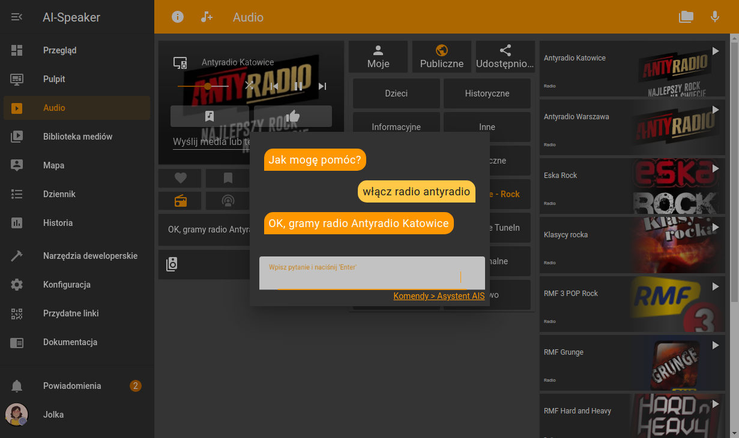Click the speaker device icon in player

point(180,63)
